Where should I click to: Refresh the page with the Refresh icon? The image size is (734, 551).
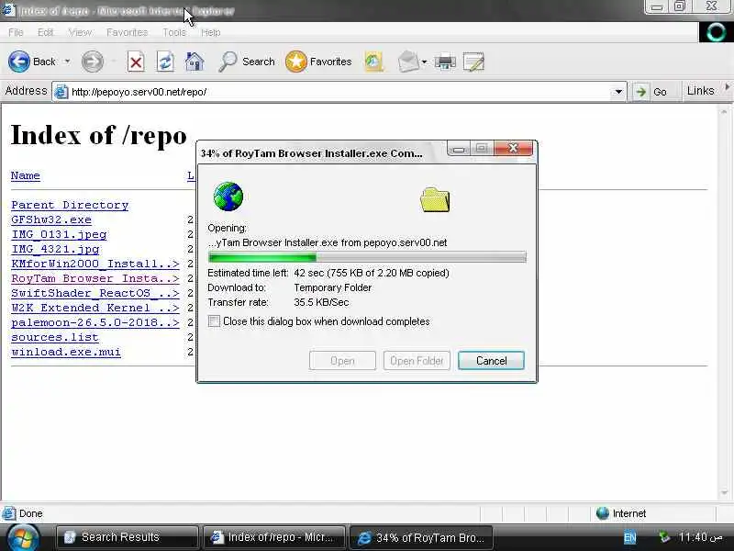[165, 62]
